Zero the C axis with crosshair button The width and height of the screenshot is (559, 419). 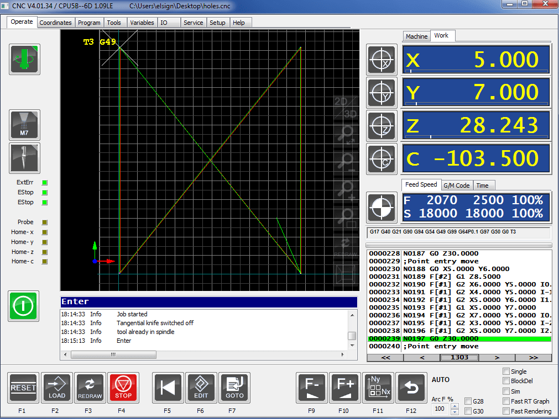coord(382,159)
